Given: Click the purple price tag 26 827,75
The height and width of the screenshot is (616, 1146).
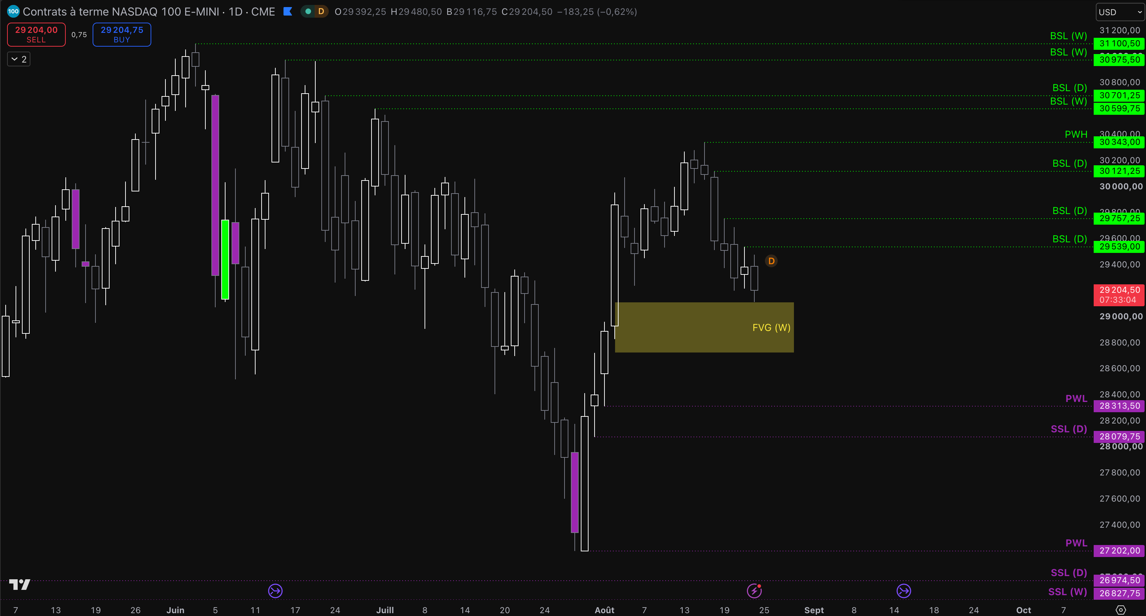Looking at the screenshot, I should coord(1119,593).
